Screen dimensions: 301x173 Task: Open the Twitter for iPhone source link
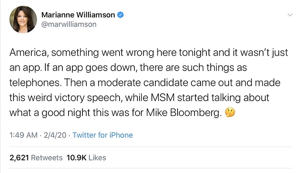(103, 135)
